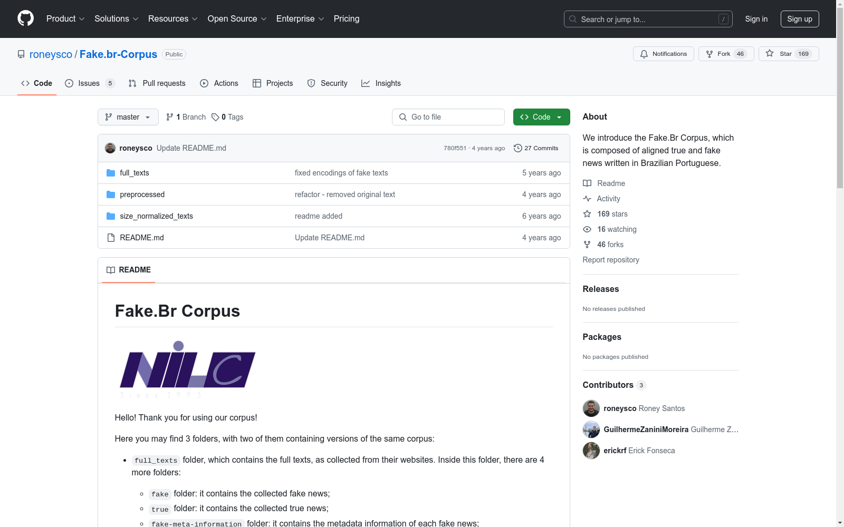Open the Pricing page
Viewport: 844px width, 527px height.
coord(347,19)
